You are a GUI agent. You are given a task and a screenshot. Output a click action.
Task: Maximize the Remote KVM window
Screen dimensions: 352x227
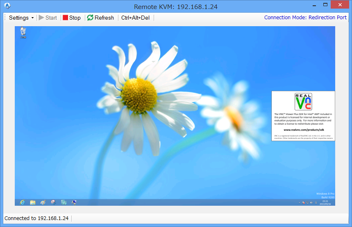click(325, 5)
